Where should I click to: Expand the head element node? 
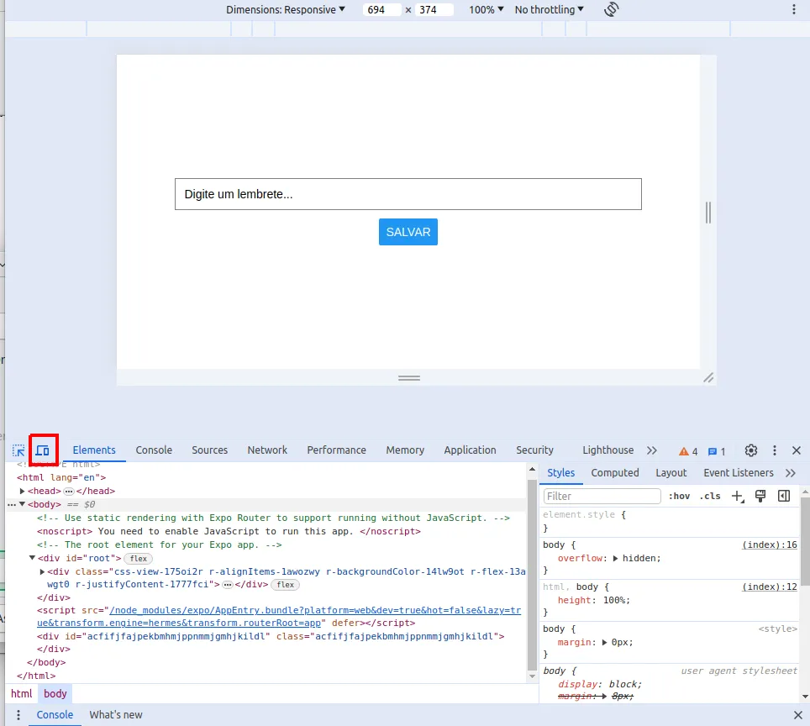coord(22,491)
